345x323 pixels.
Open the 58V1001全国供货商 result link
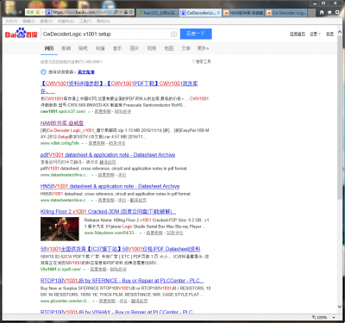pyautogui.click(x=120, y=249)
